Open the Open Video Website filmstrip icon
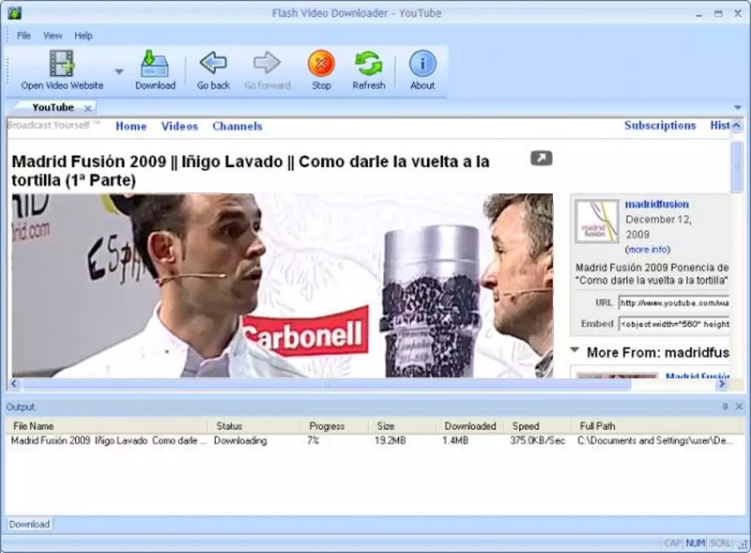The height and width of the screenshot is (553, 751). pyautogui.click(x=62, y=63)
